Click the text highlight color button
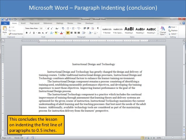Screen dimensions: 186x140 click(x=56, y=33)
